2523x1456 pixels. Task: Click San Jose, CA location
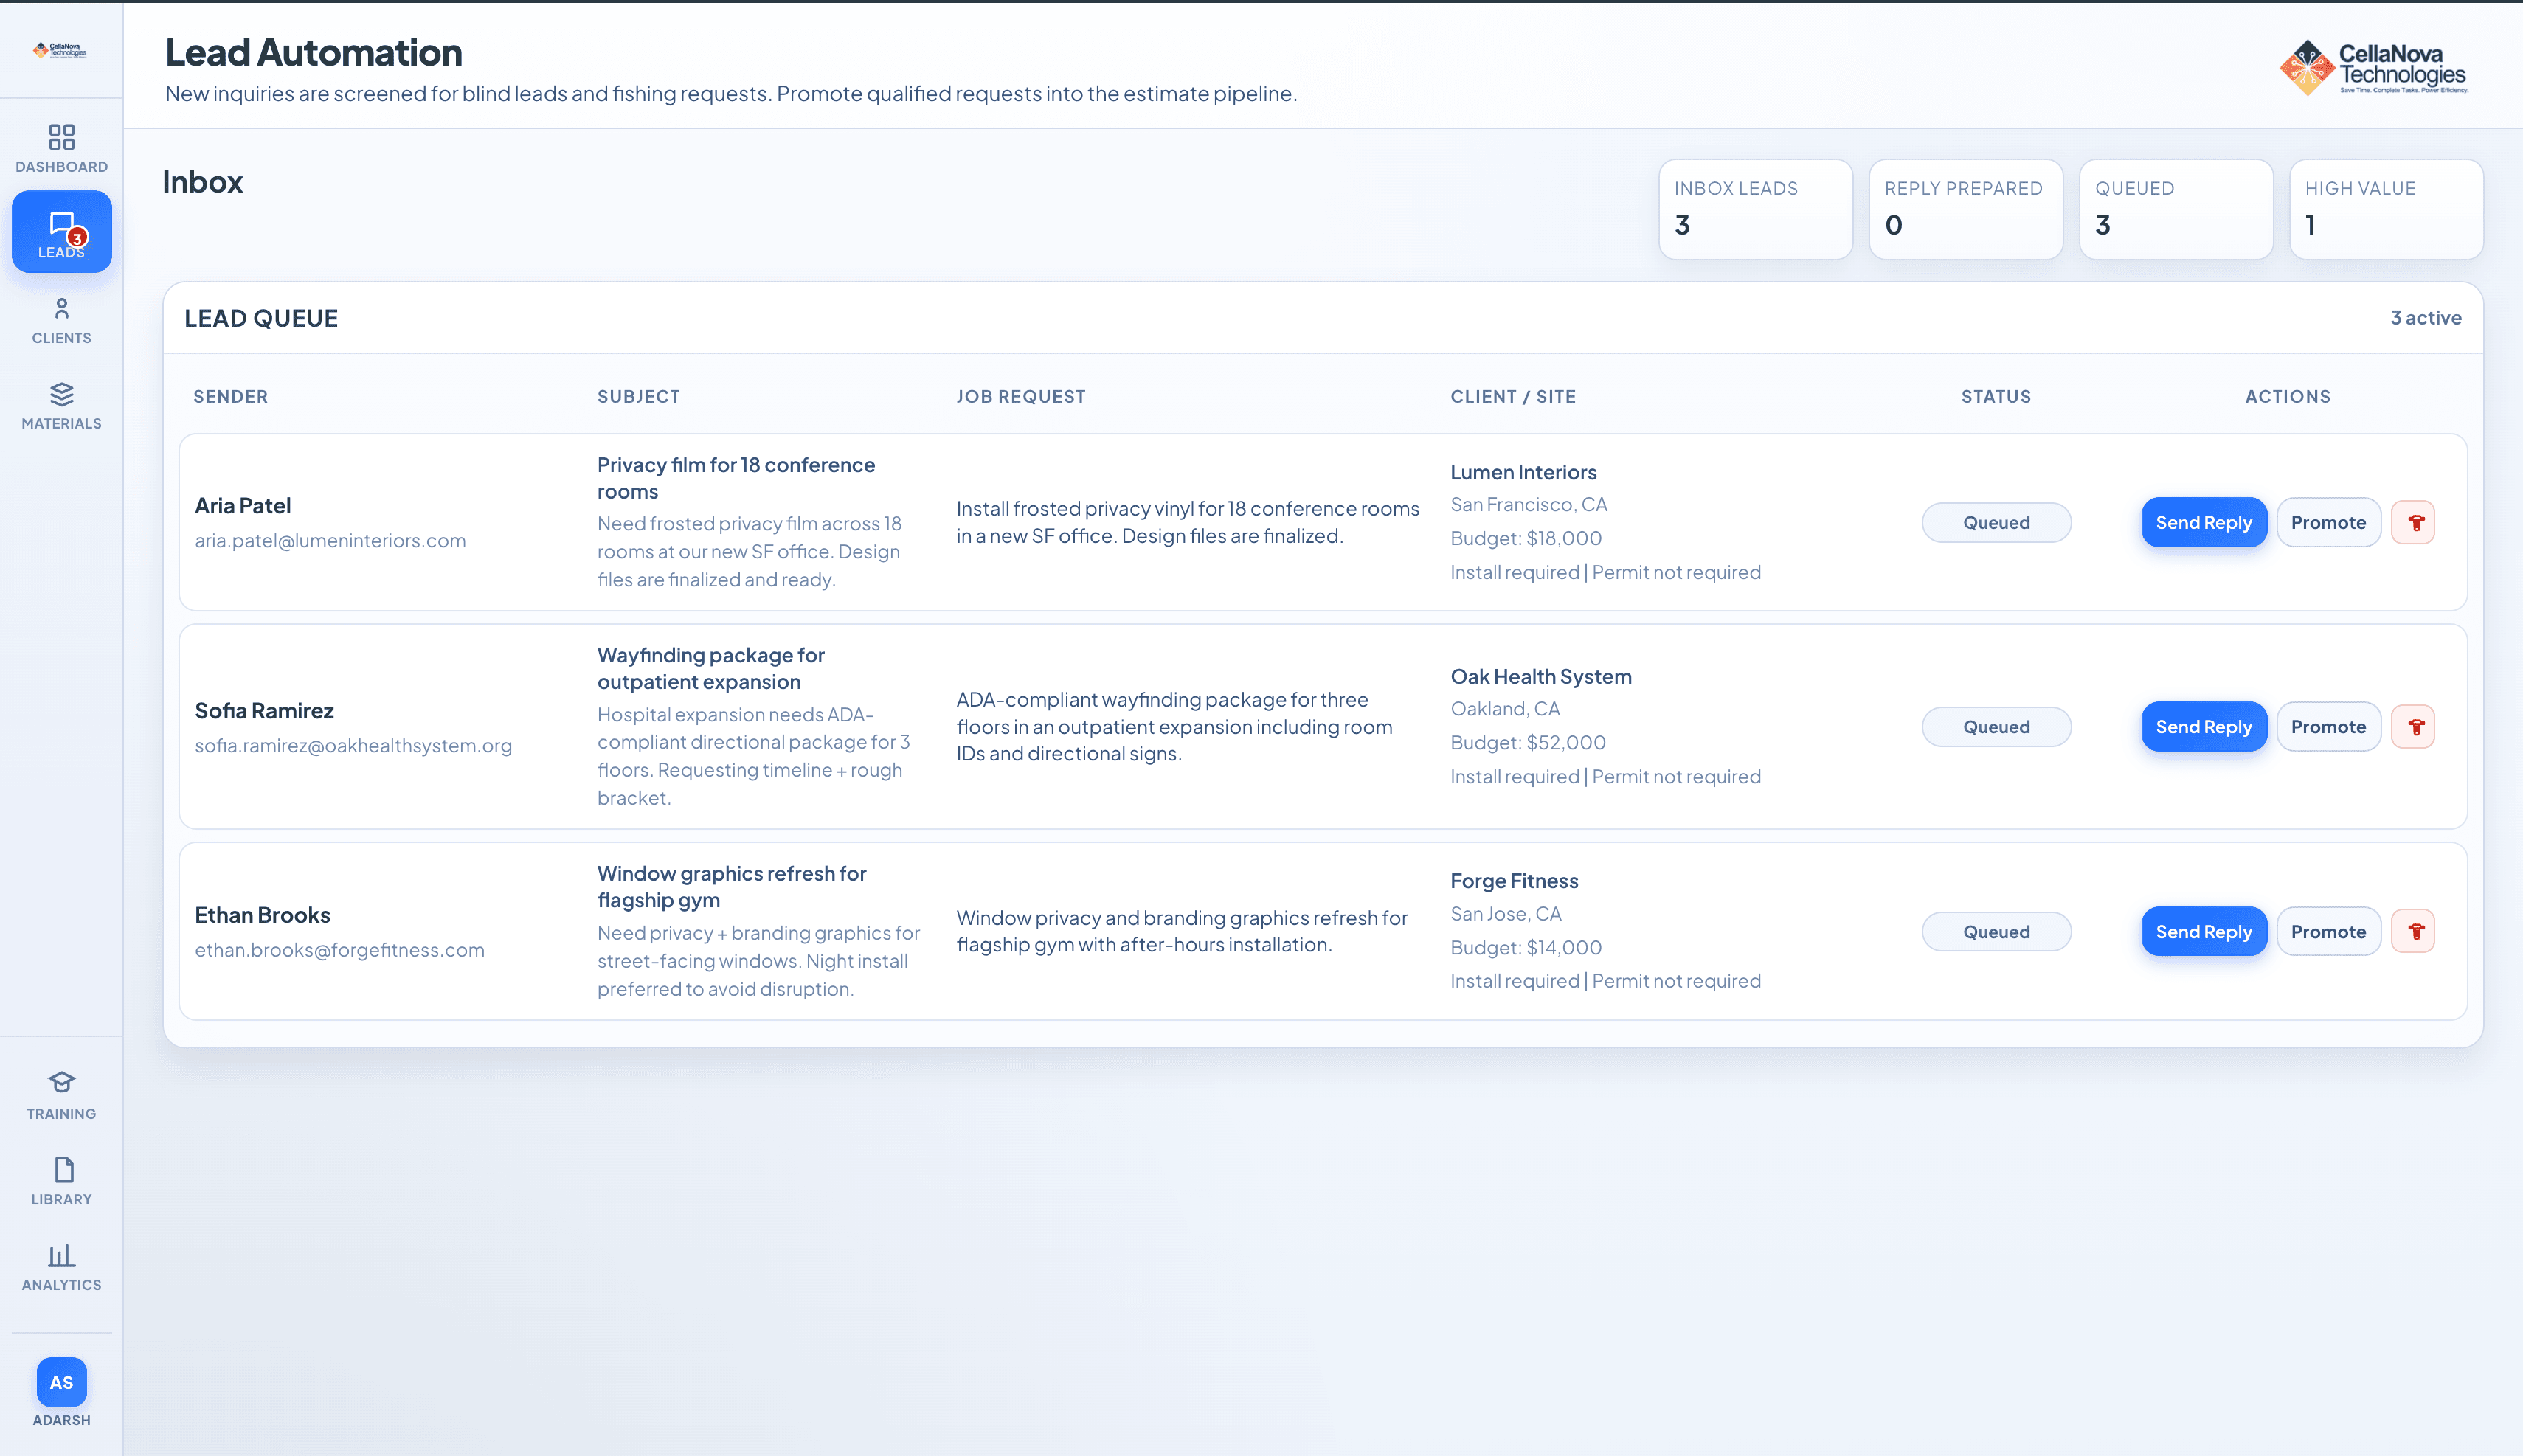tap(1505, 913)
